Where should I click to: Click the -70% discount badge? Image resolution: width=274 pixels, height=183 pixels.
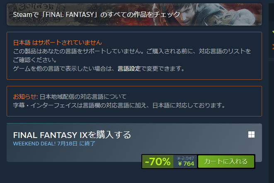(x=158, y=162)
